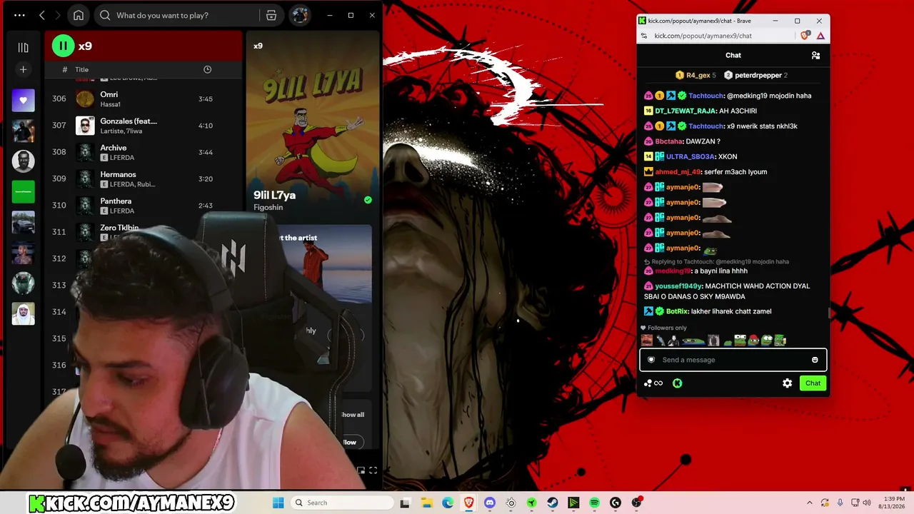914x514 pixels.
Task: Open Spotify Browse icon in search bar
Action: click(x=271, y=15)
